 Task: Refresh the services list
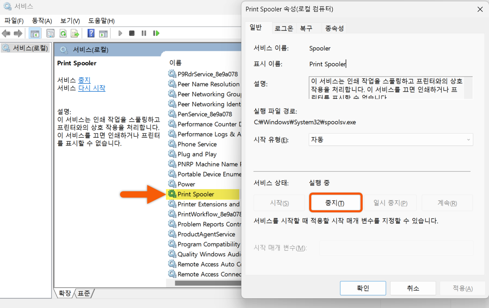coord(62,33)
